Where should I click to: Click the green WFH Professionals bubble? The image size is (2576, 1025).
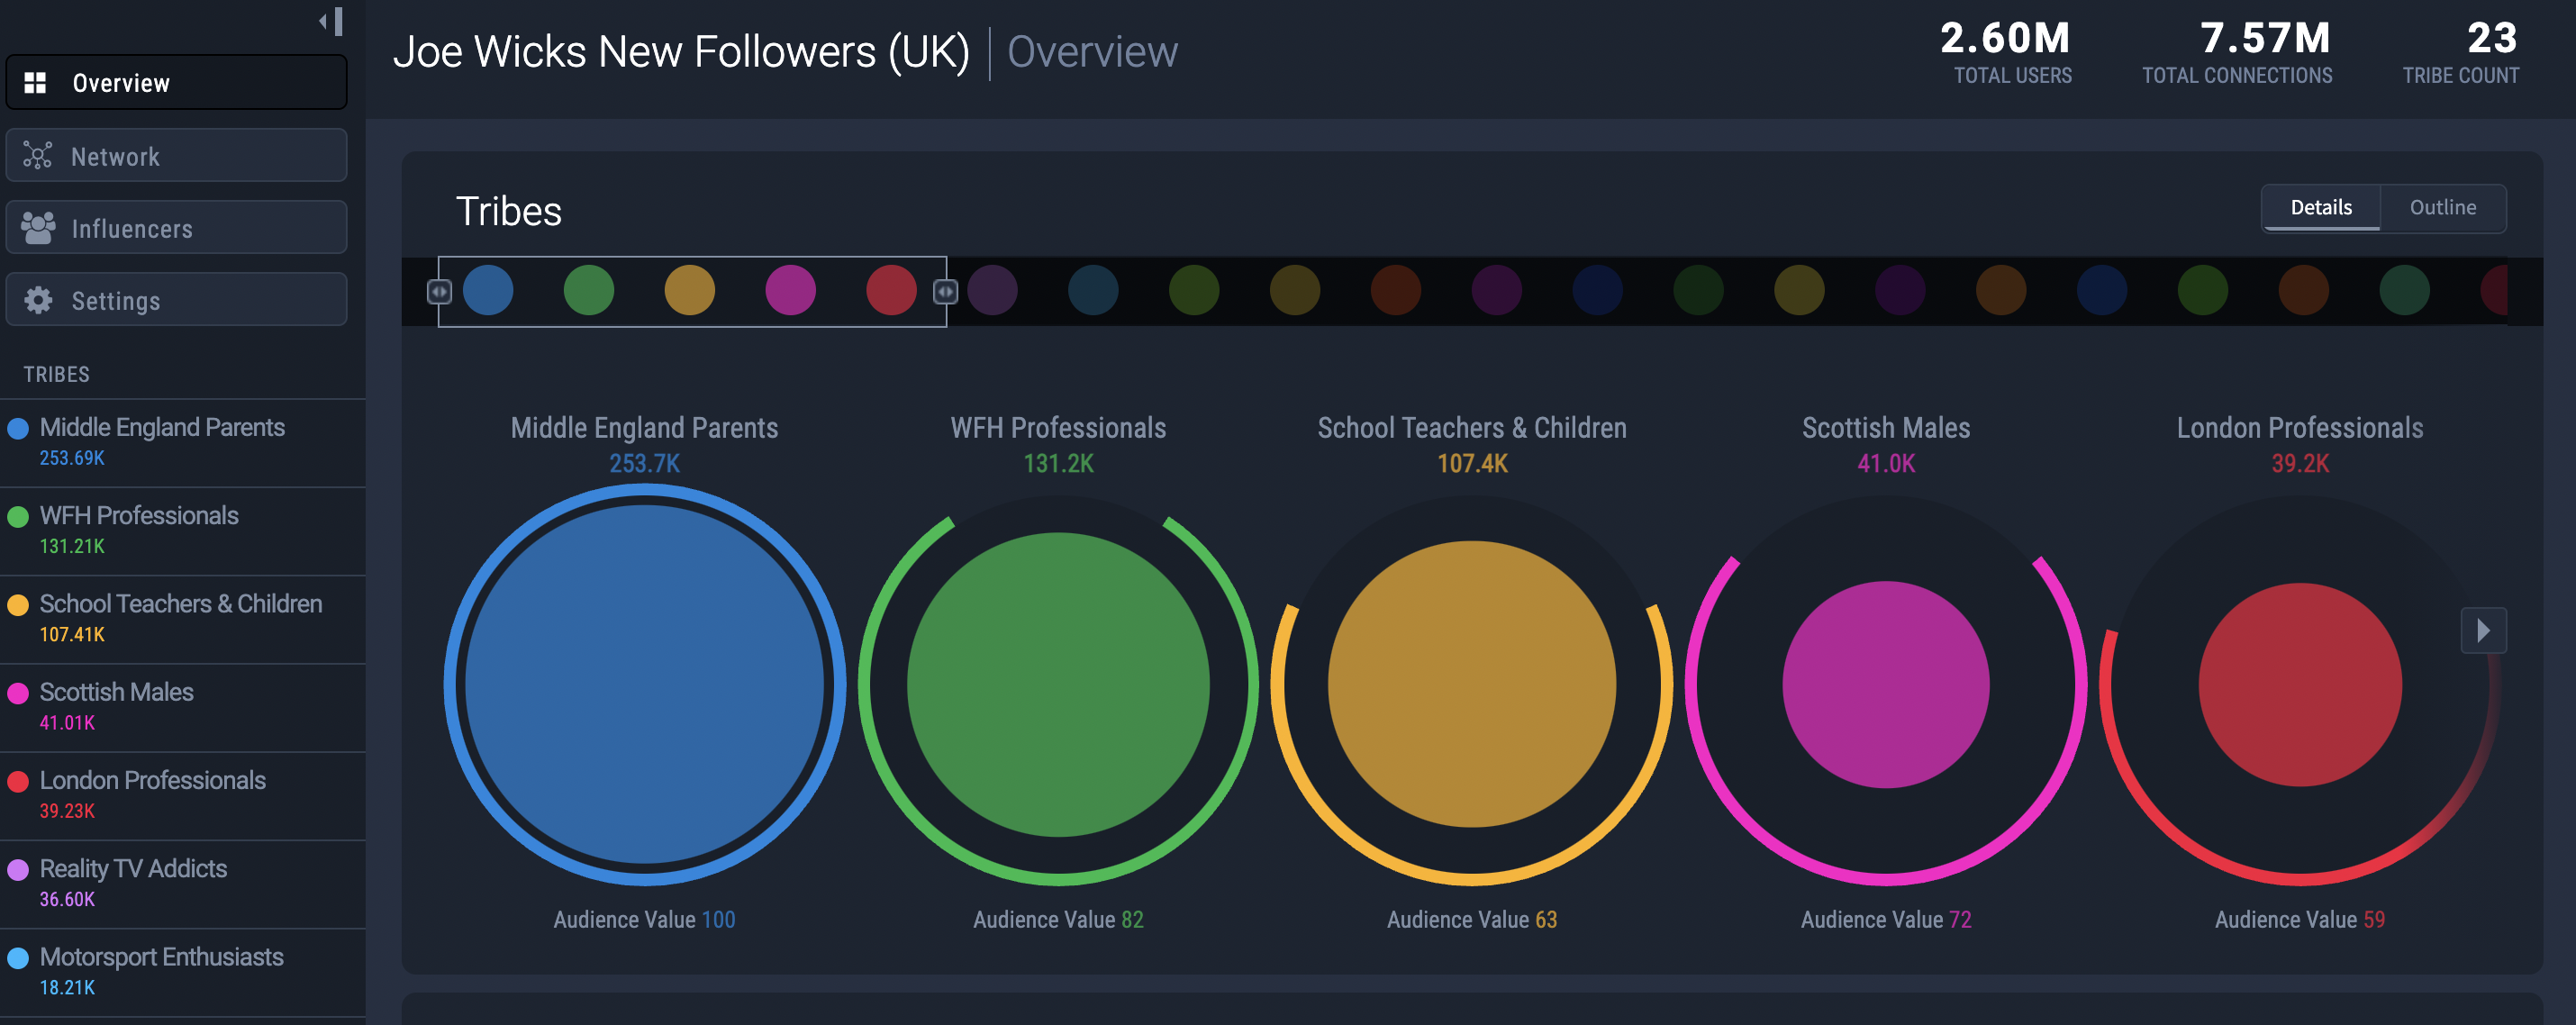[1058, 684]
